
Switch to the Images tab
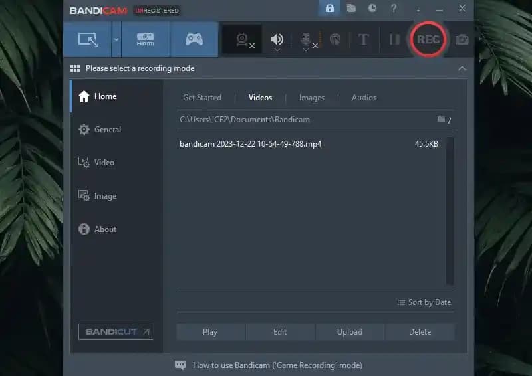(312, 98)
